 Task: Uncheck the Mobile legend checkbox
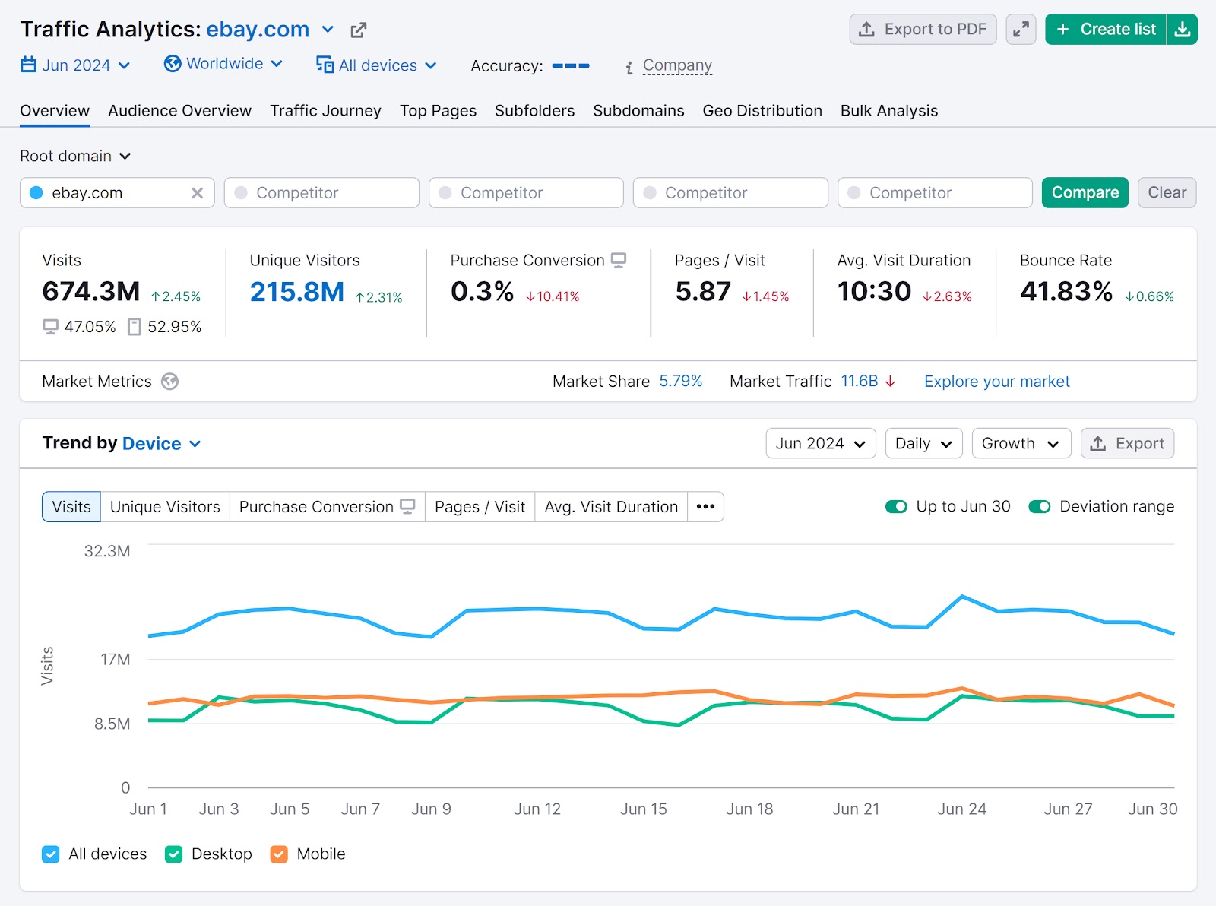(280, 854)
